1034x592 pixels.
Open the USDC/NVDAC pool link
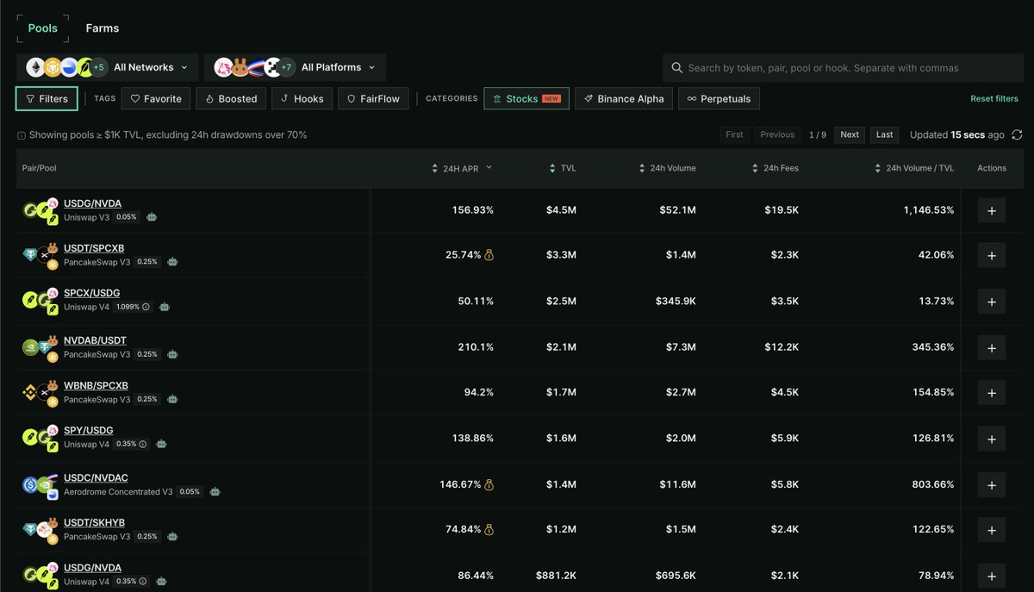96,478
